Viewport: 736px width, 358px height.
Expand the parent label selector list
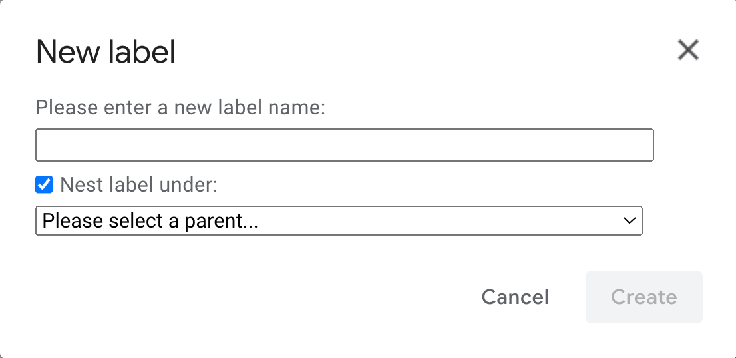click(x=338, y=221)
